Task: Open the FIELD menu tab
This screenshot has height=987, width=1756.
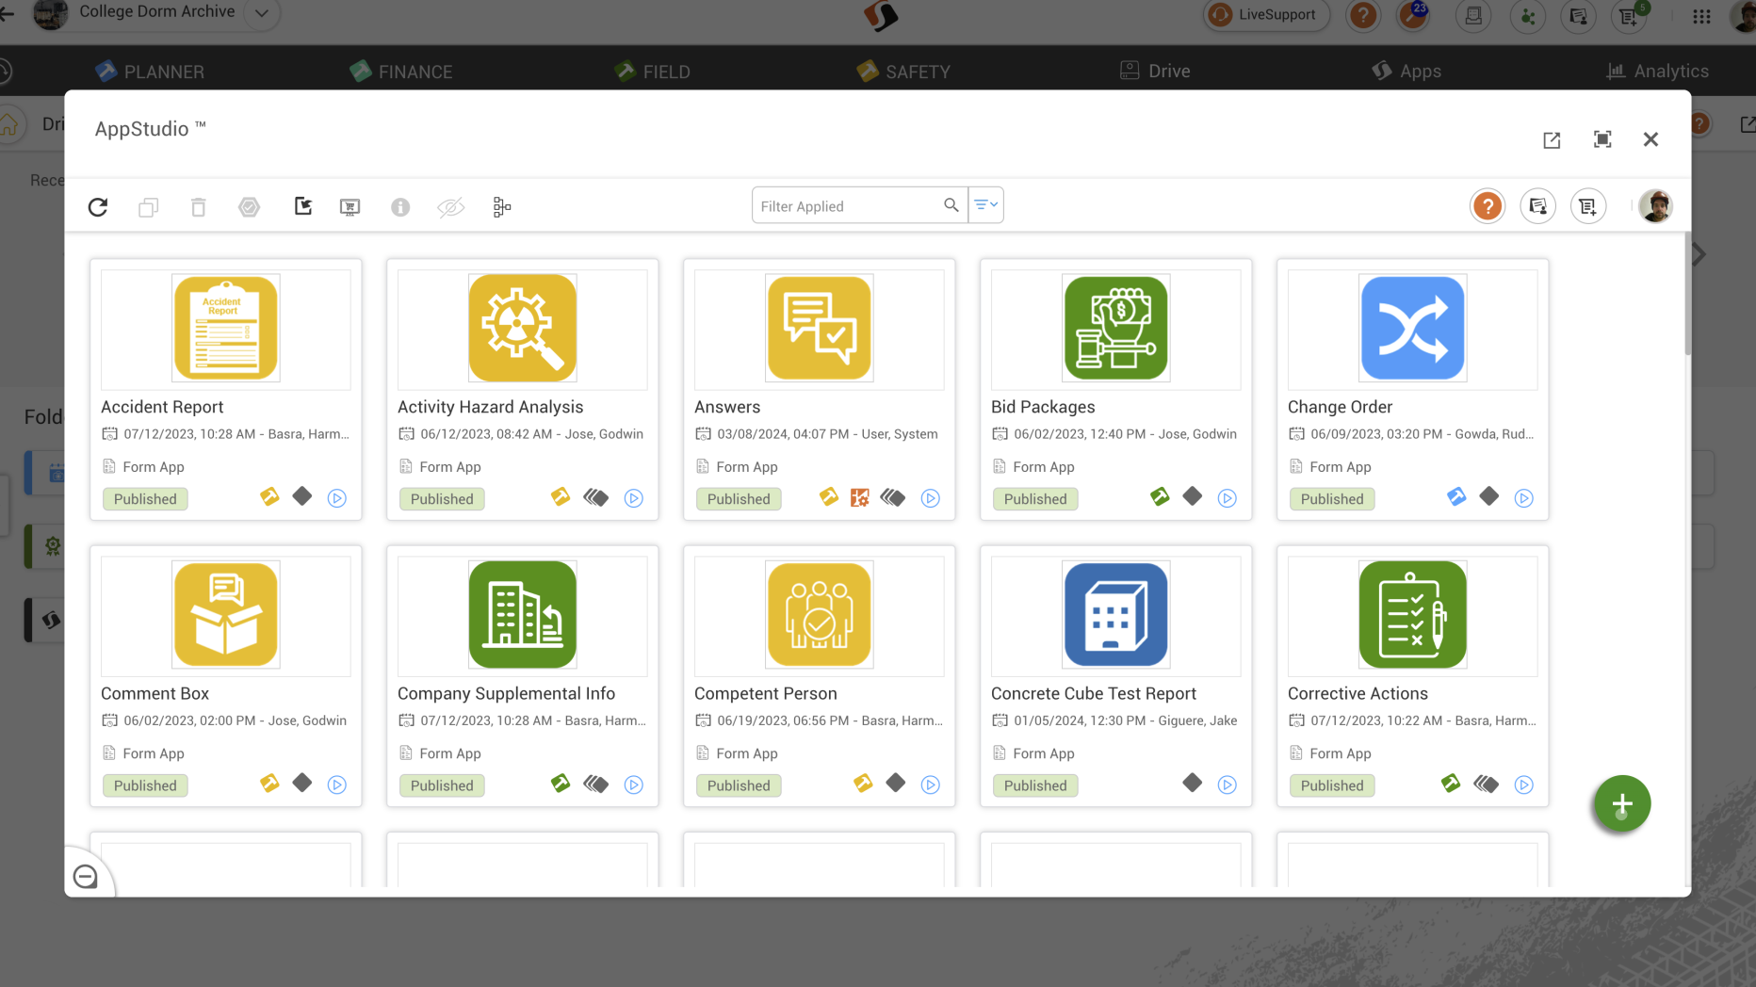Action: pyautogui.click(x=652, y=72)
